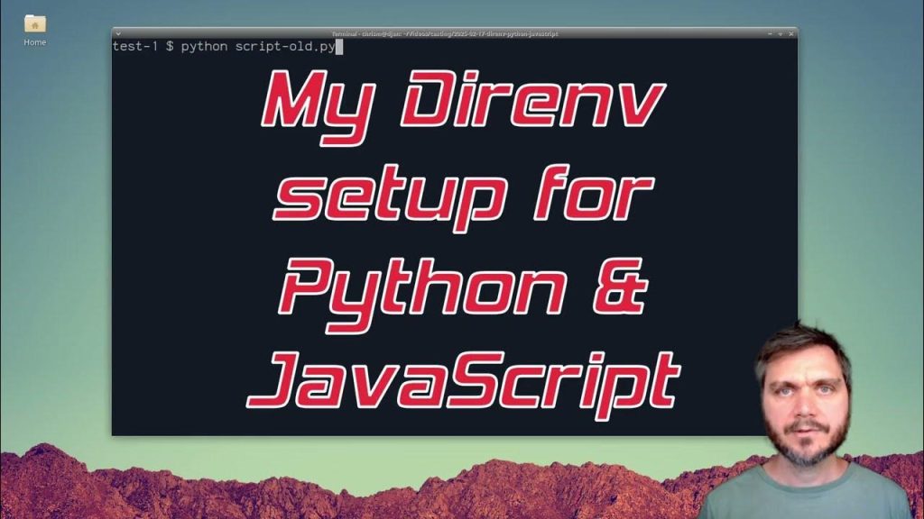This screenshot has width=924, height=519.
Task: Select the Home label under the folder
Action: [x=34, y=42]
